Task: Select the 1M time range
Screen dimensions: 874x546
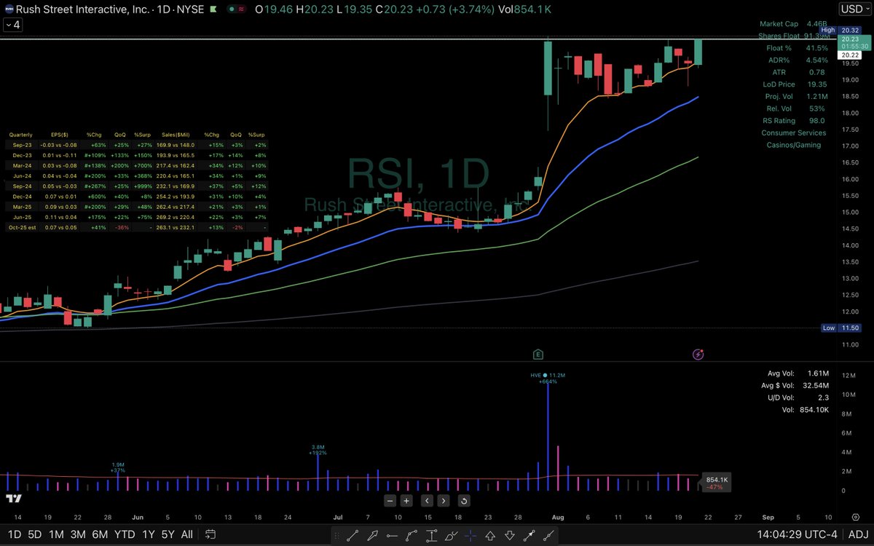Action: (56, 534)
